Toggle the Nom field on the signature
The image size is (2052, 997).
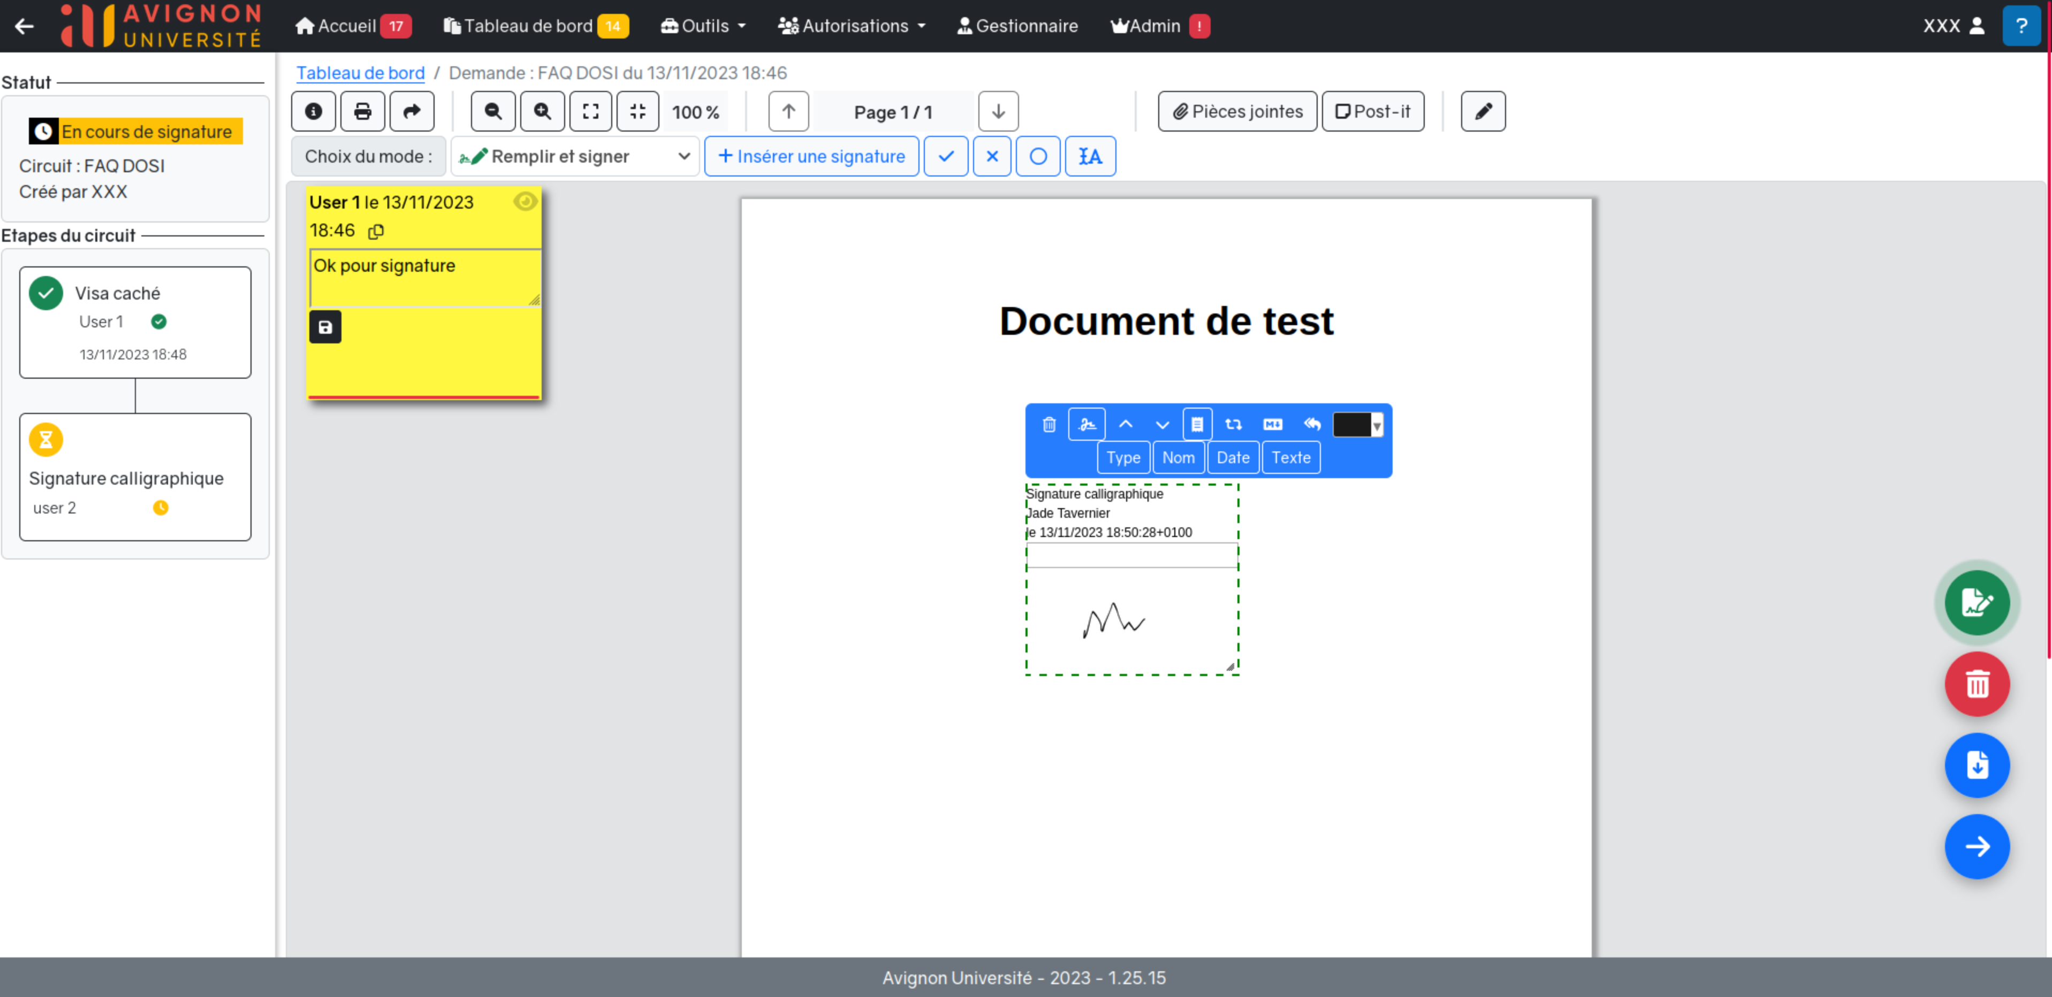click(1177, 458)
